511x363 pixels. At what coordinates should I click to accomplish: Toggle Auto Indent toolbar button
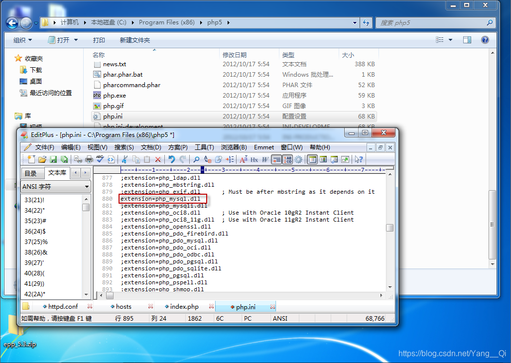[x=276, y=159]
